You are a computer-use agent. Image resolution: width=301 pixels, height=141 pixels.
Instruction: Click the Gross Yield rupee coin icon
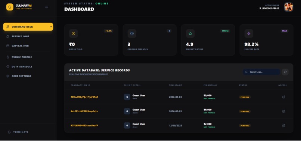(x=73, y=34)
